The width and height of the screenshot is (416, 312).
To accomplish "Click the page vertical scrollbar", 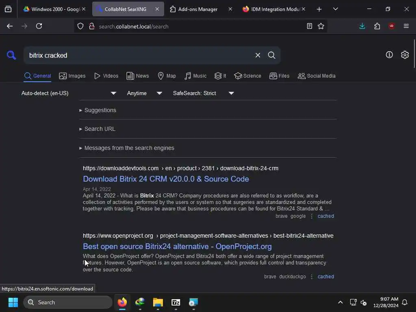I will [x=414, y=53].
